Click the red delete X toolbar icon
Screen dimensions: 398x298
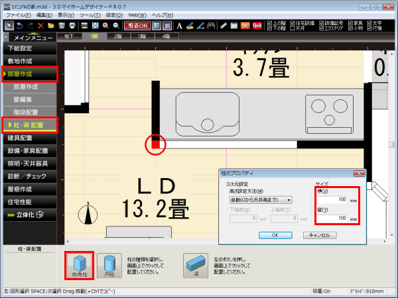pos(40,25)
